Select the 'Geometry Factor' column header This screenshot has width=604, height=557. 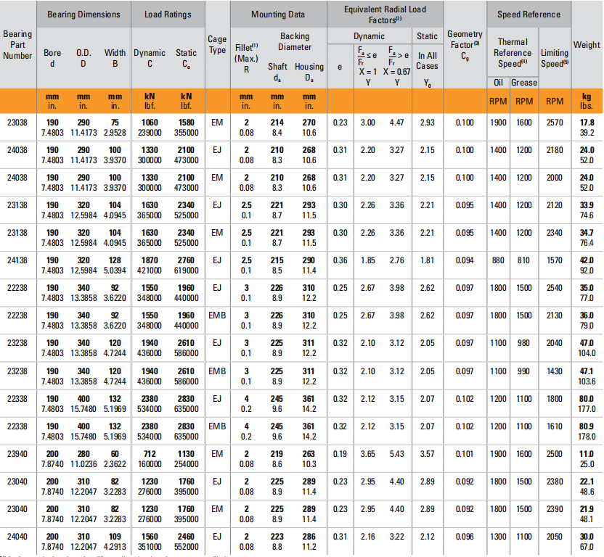(465, 45)
